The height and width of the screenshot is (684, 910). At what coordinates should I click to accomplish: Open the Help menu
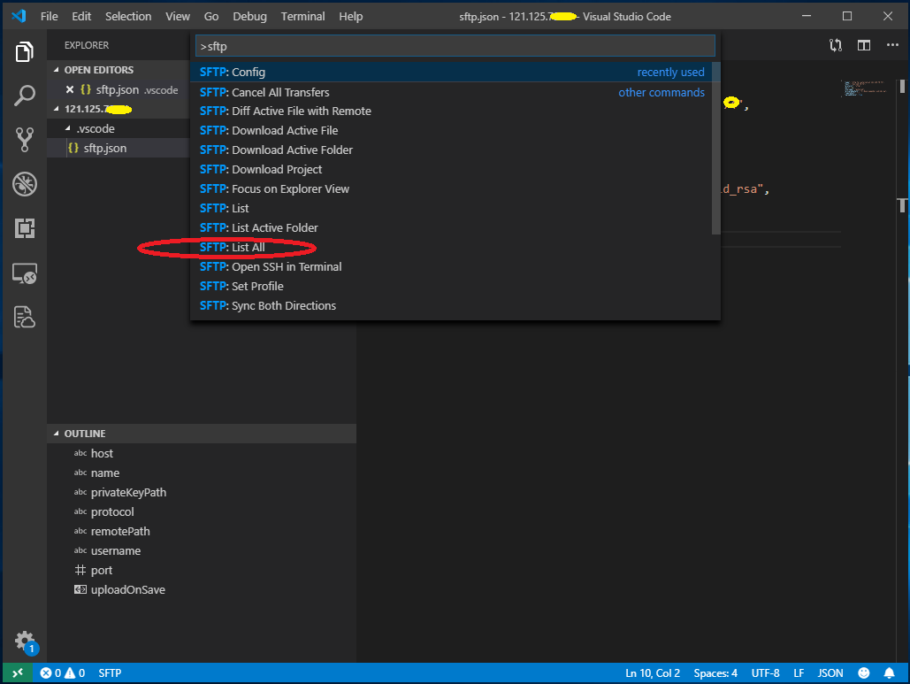click(x=350, y=16)
